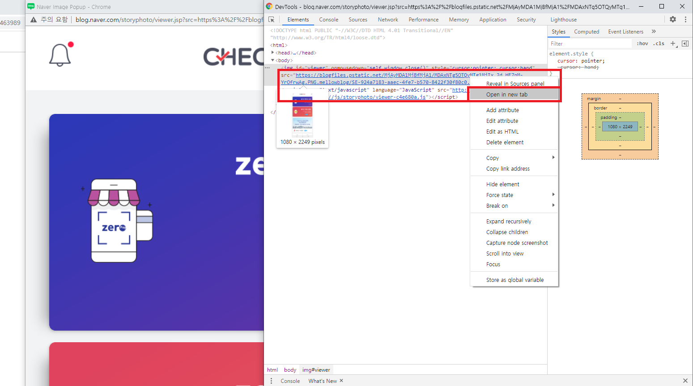
Task: Choose Expand recursively
Action: 514,221
